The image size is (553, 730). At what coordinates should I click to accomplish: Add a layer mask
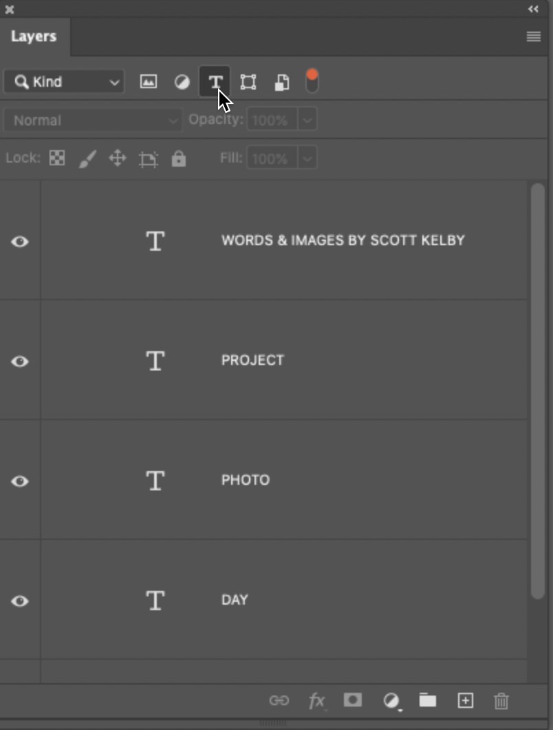(352, 700)
